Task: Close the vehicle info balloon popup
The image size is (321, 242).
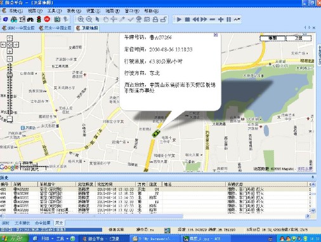Action: (216, 35)
